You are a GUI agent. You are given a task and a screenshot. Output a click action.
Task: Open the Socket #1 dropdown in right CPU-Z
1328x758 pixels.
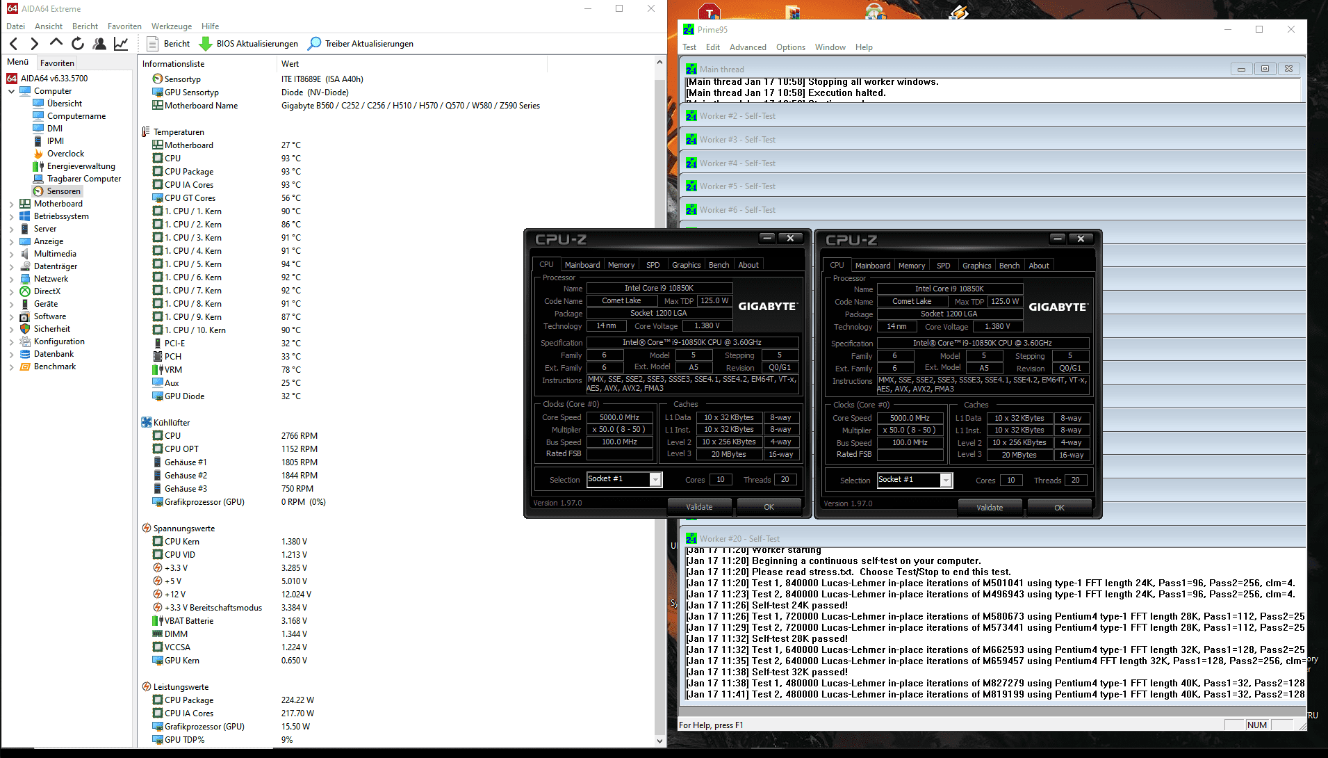[x=945, y=480]
